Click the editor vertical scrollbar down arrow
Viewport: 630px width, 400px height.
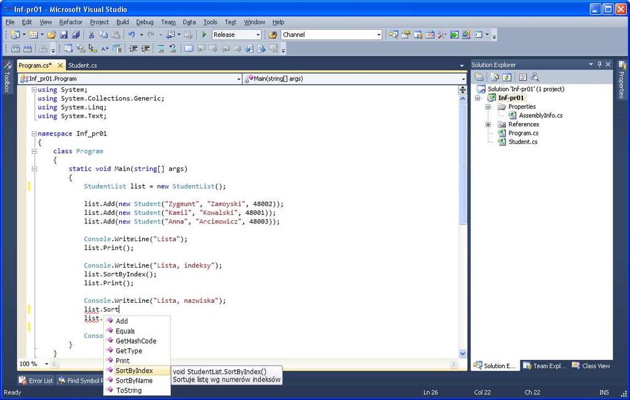[463, 353]
